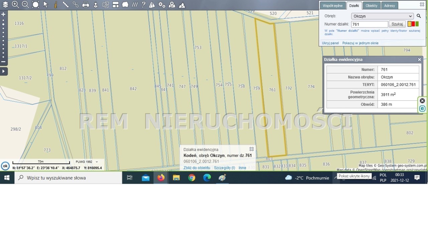Click the Ukryj panel link
428x241 pixels.
click(330, 43)
